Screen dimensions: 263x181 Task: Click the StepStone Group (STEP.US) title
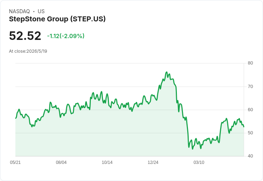pyautogui.click(x=57, y=19)
